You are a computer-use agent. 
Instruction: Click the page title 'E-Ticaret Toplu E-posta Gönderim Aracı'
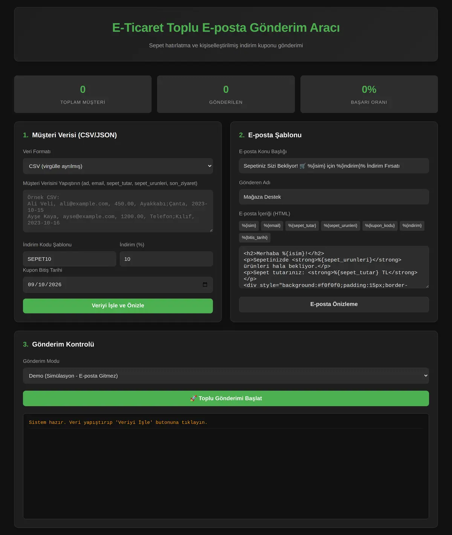click(x=226, y=27)
